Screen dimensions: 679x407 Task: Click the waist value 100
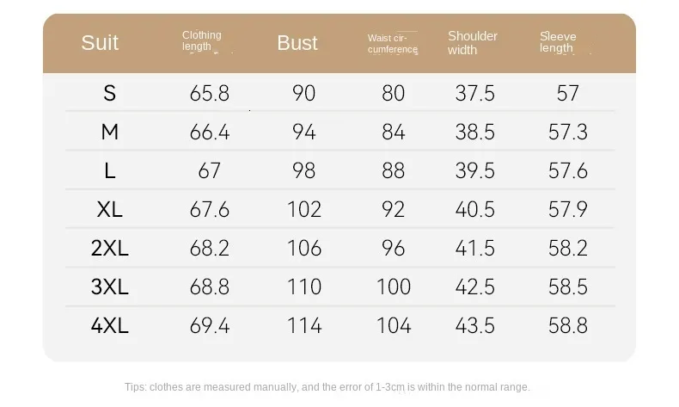tap(393, 287)
